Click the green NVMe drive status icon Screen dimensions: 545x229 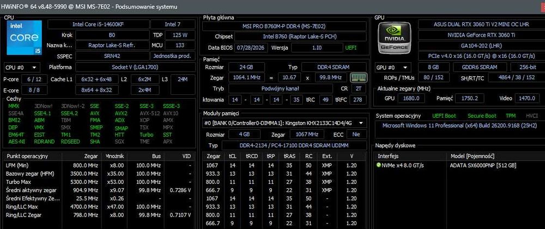click(379, 165)
